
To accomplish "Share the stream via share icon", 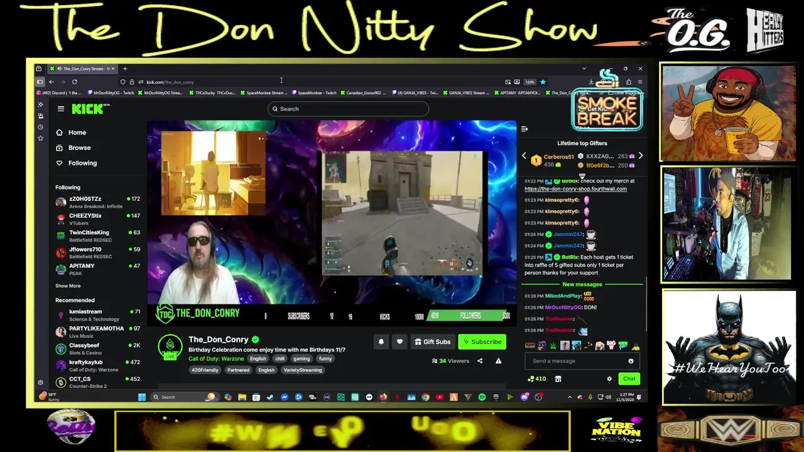I will 480,361.
